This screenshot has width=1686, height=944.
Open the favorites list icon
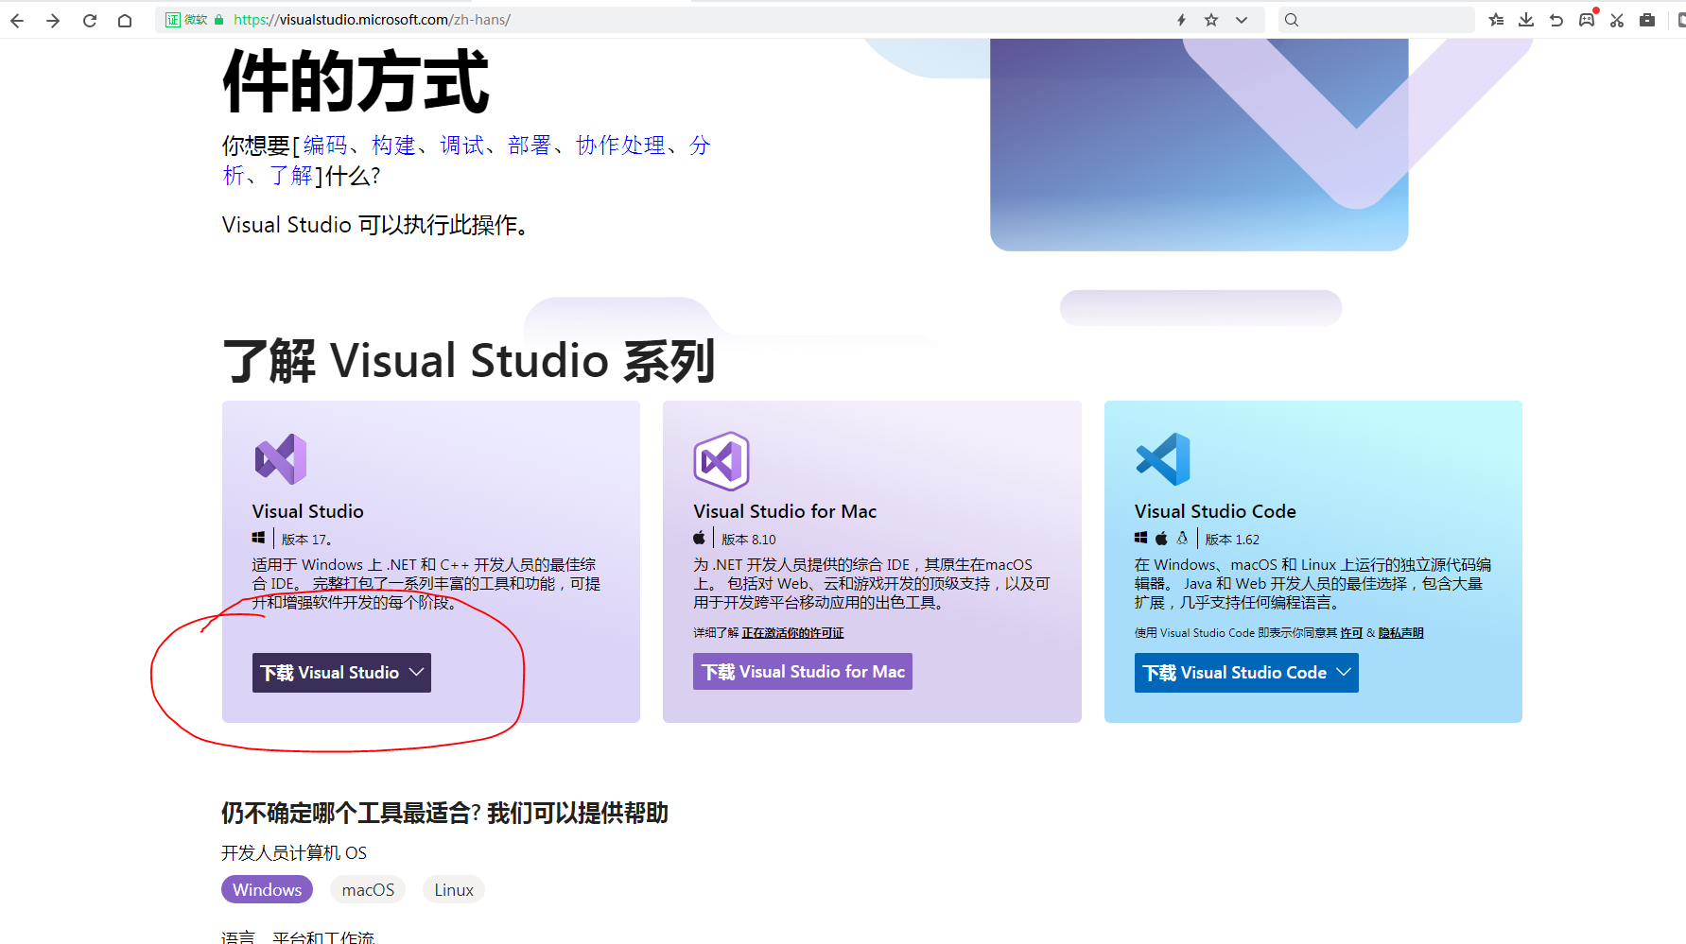[1495, 19]
